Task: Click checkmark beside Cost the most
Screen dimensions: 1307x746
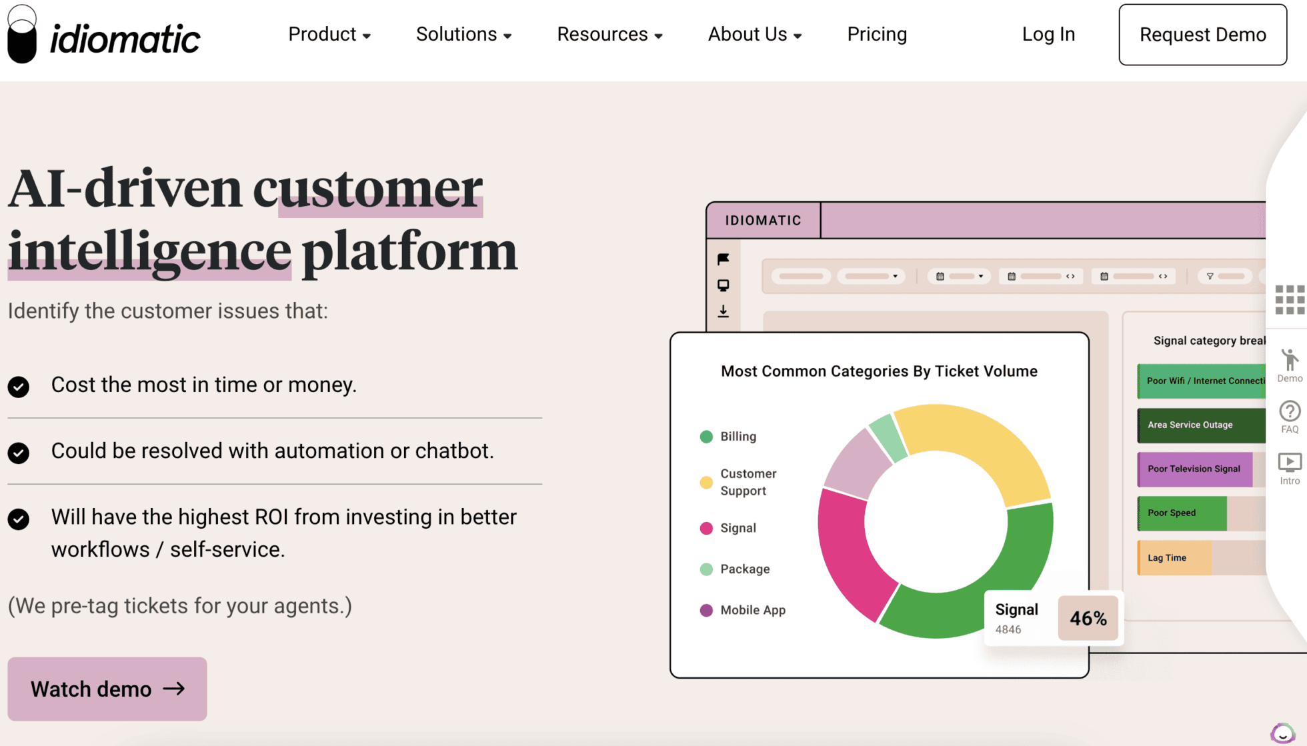Action: 19,387
